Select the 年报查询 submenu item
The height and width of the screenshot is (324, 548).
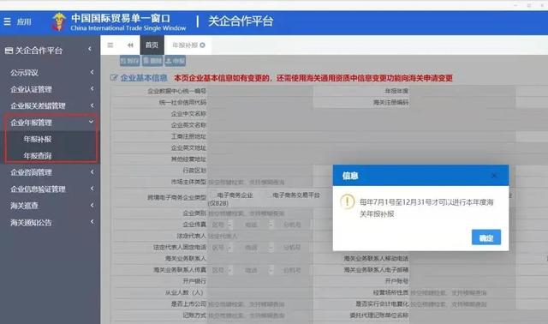[38, 156]
